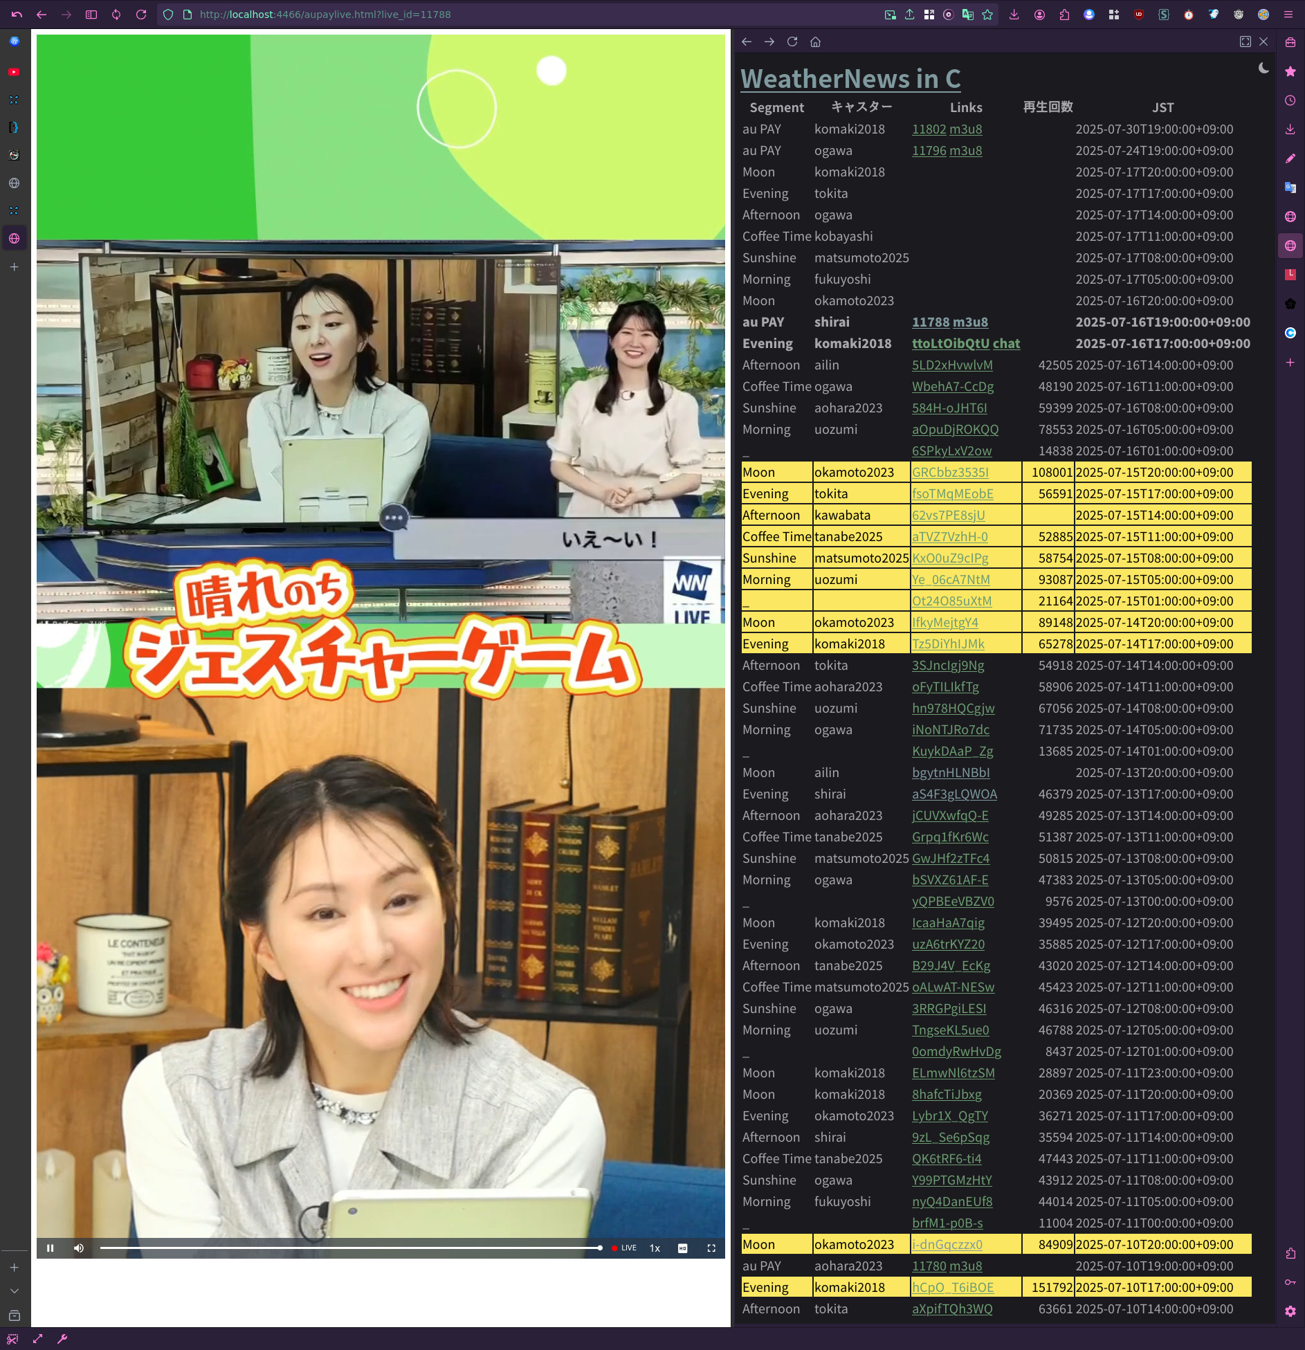The height and width of the screenshot is (1350, 1305).
Task: Open the 1x playback speed menu
Action: [x=655, y=1248]
